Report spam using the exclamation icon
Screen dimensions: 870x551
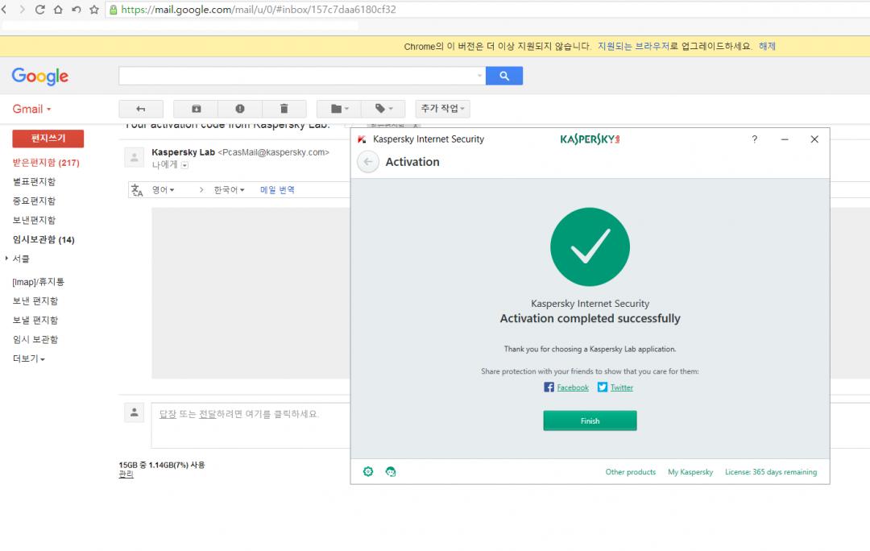click(x=240, y=109)
